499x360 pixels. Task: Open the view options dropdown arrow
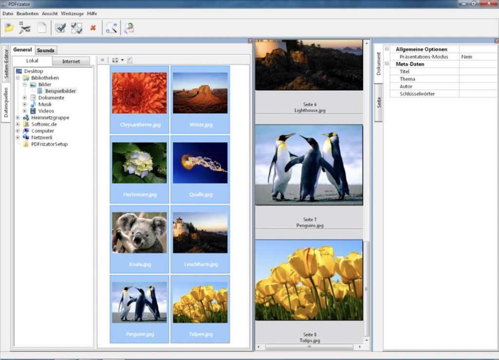tap(122, 59)
